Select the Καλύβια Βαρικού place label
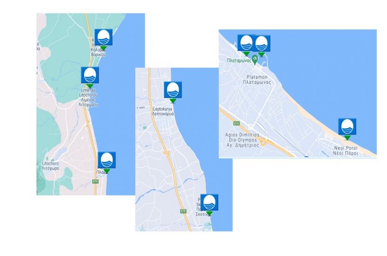 (x=98, y=52)
